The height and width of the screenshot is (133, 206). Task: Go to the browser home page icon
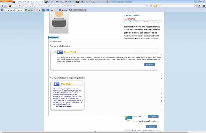pos(199,6)
